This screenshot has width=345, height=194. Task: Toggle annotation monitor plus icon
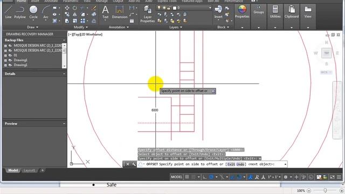(296, 177)
